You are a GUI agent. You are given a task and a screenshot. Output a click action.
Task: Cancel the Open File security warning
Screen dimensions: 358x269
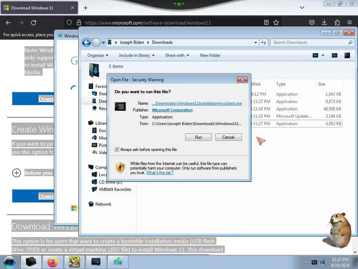click(x=228, y=137)
